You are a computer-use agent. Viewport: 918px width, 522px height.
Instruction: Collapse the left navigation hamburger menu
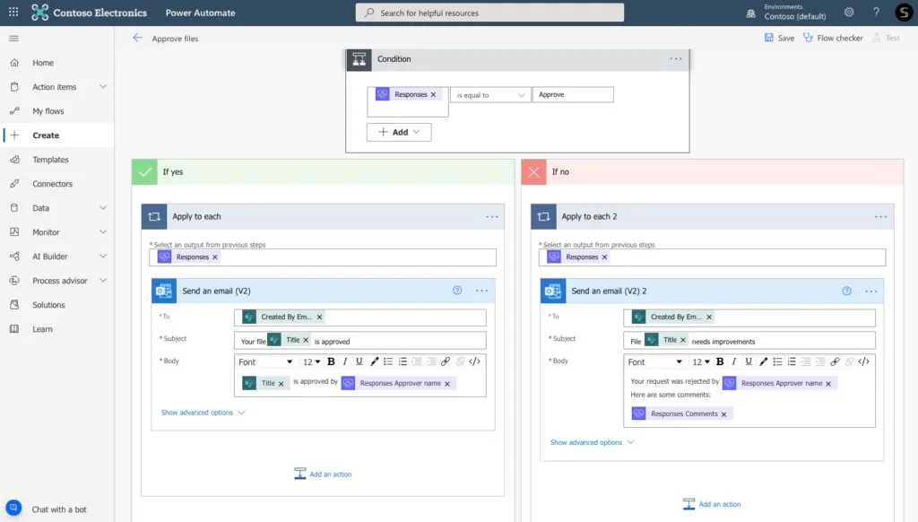[14, 39]
